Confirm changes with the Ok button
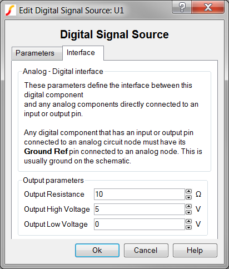This screenshot has width=229, height=269. click(97, 250)
